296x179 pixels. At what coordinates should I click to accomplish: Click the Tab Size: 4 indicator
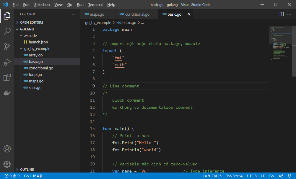234,176
